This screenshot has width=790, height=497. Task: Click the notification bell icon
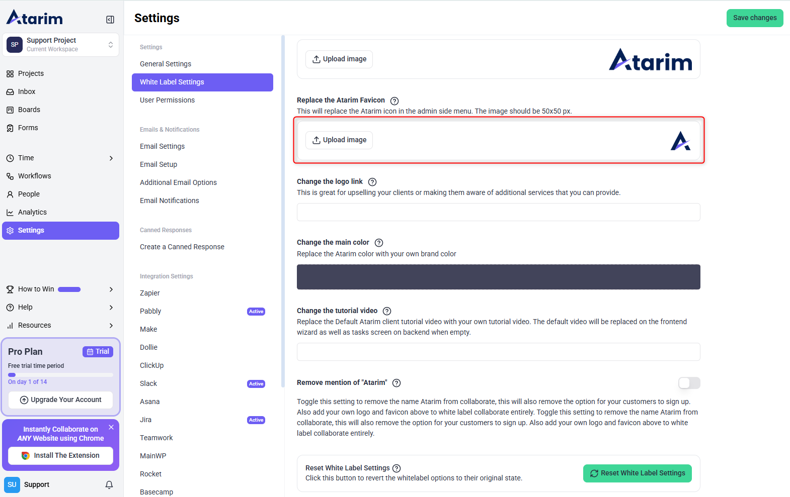coord(109,485)
